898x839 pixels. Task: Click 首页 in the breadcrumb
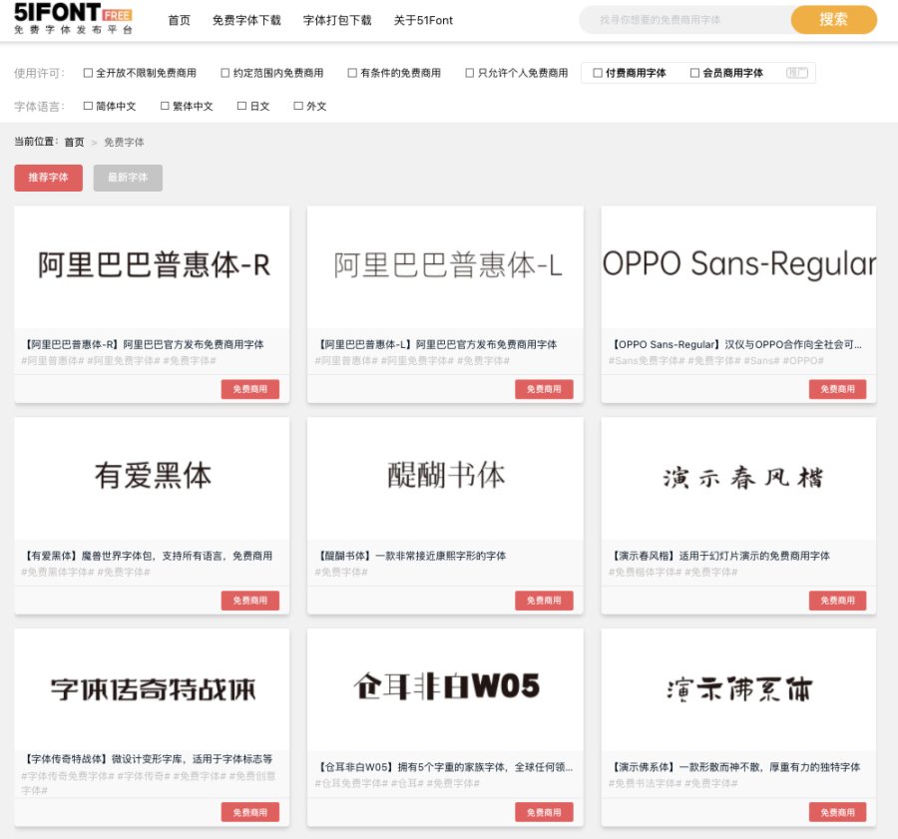[x=75, y=143]
